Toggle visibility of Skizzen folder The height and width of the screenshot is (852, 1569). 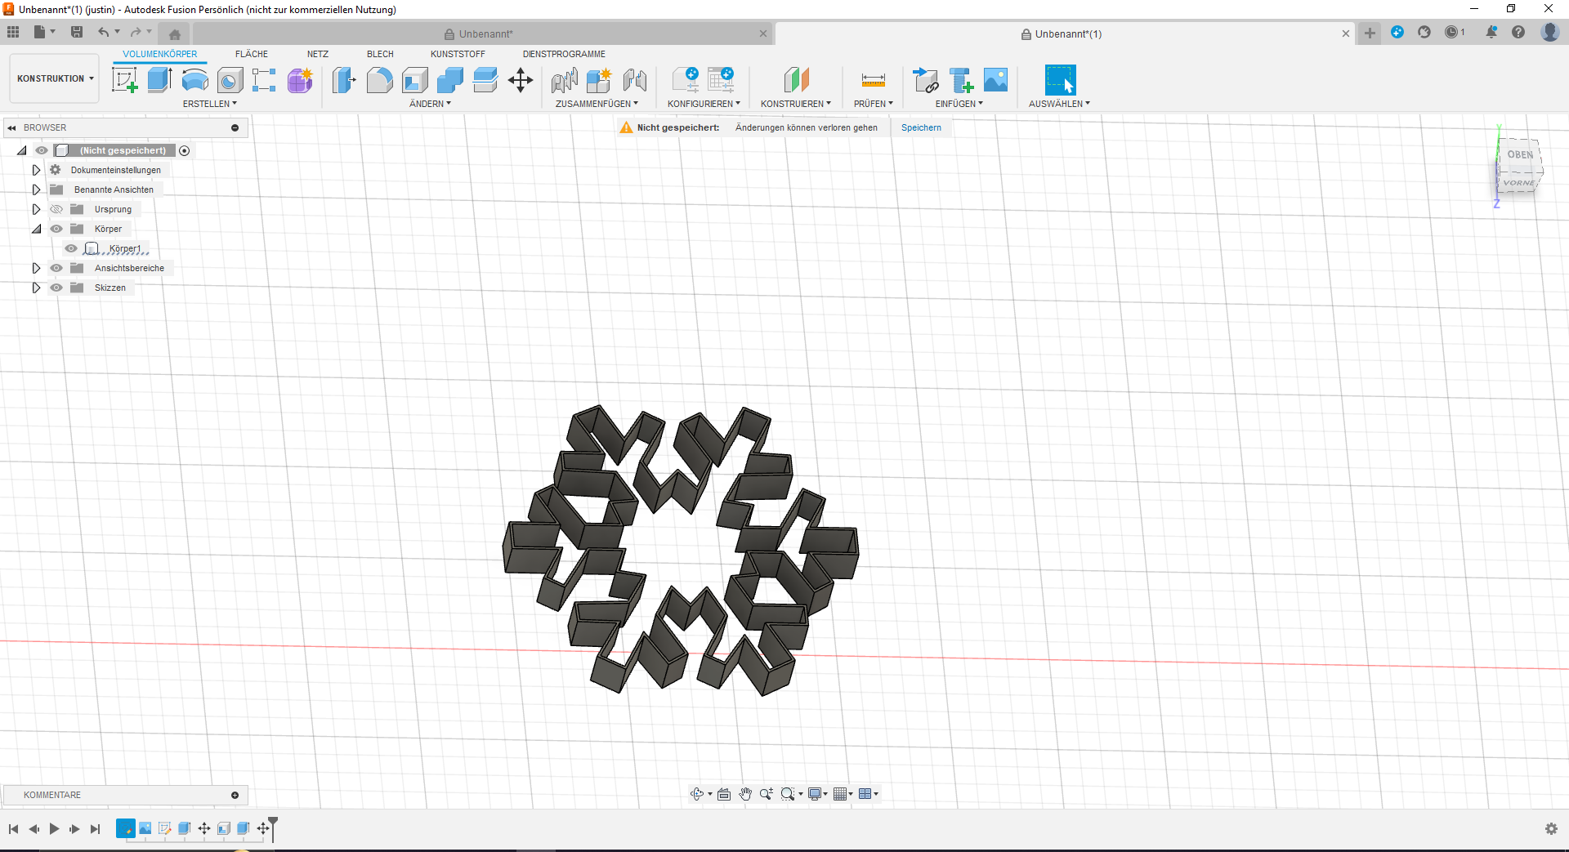tap(56, 288)
